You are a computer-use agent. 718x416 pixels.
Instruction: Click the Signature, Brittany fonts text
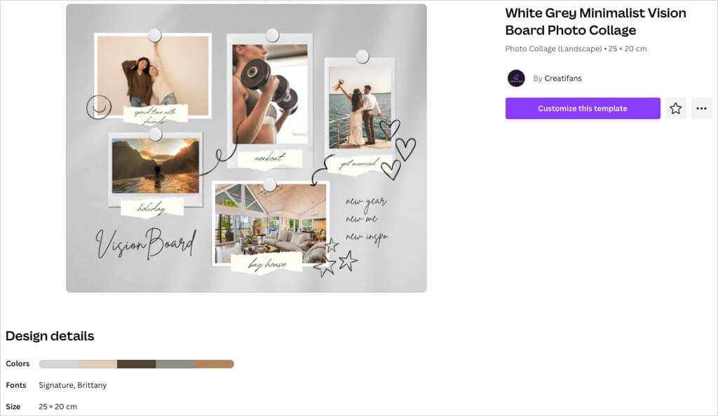coord(73,385)
